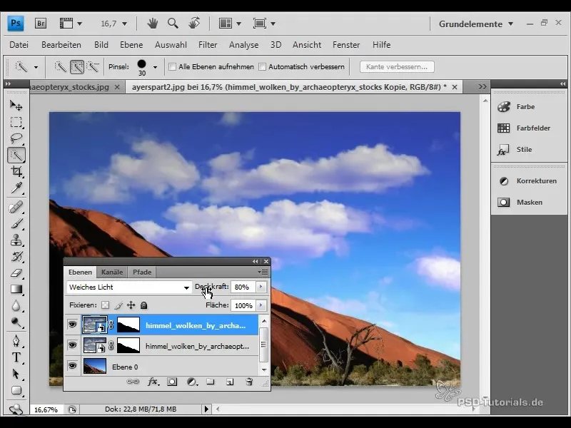571x428 pixels.
Task: Select the Gradient tool
Action: point(16,290)
